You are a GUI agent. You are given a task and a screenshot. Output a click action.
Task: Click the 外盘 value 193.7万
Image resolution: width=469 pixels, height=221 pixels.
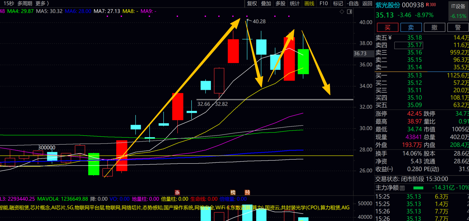tap(412, 145)
